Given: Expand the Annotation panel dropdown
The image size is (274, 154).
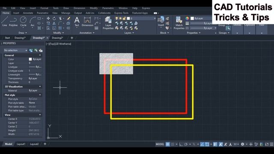Looking at the screenshot, I should pos(87,33).
